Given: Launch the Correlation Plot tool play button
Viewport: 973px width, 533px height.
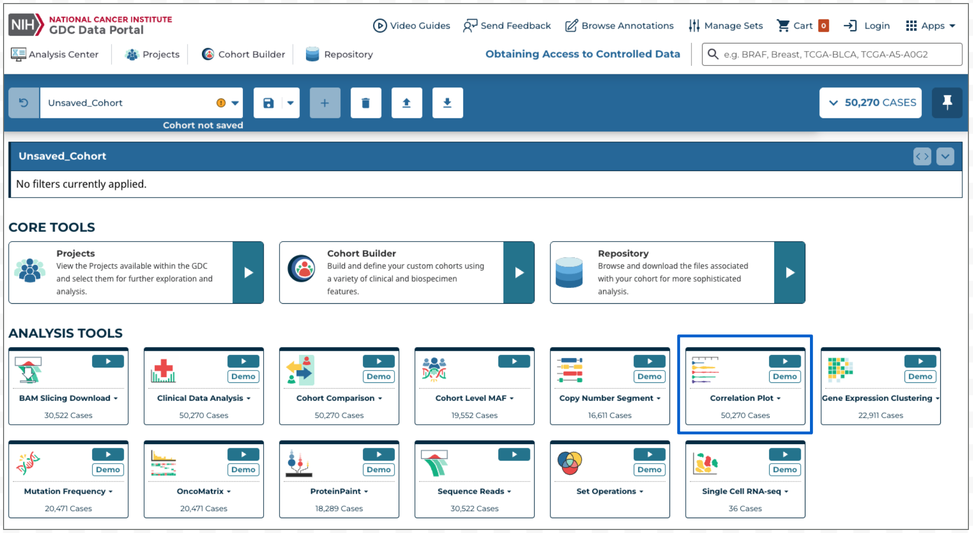Looking at the screenshot, I should (784, 361).
